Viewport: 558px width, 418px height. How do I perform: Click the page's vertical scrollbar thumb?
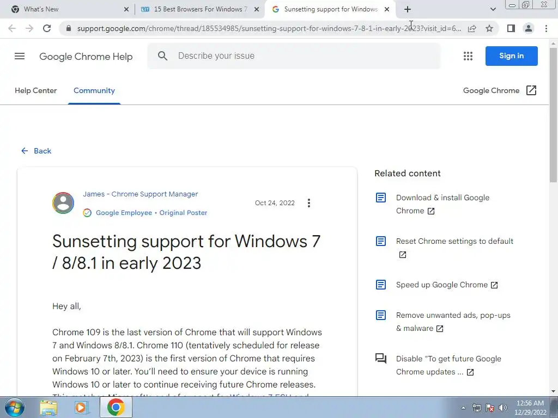(x=554, y=115)
